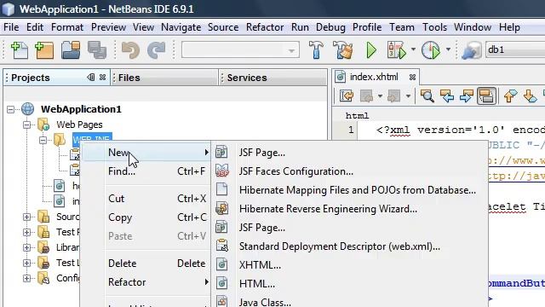Select the index.xhtml editor tab
The width and height of the screenshot is (545, 307).
374,77
